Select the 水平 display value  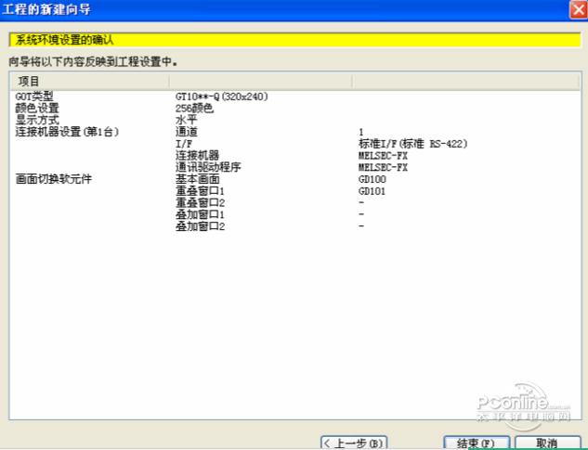pos(186,120)
